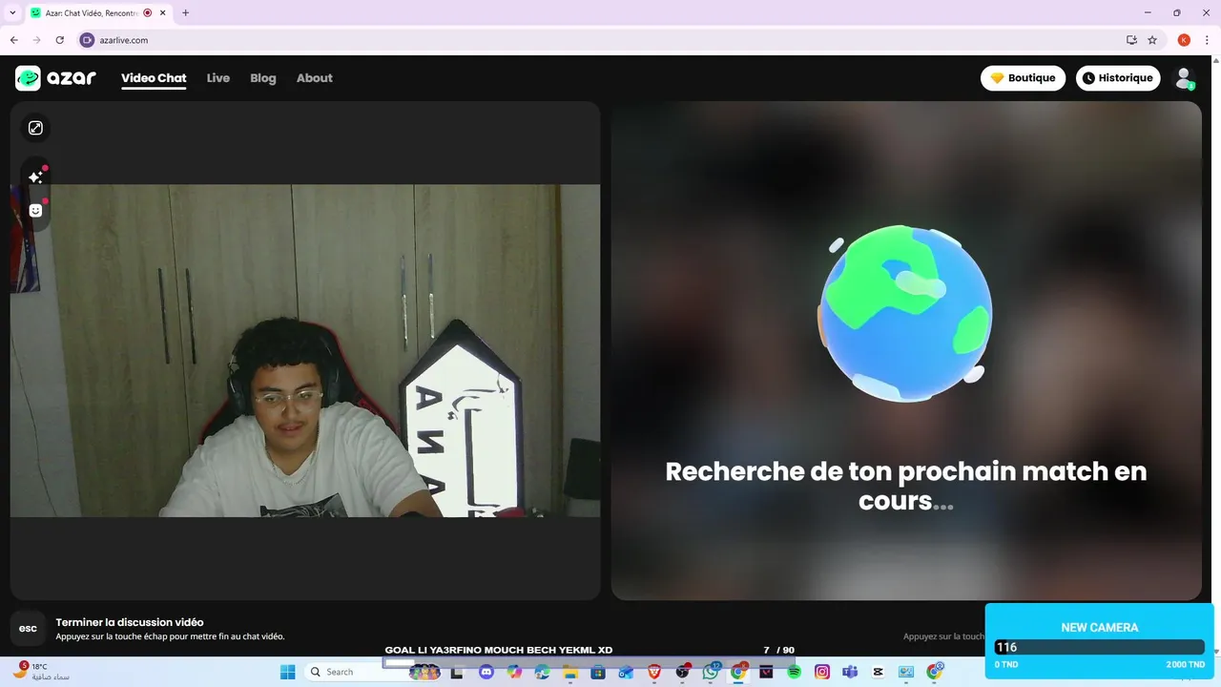The image size is (1221, 687).
Task: Switch to the Live tab
Action: click(218, 78)
